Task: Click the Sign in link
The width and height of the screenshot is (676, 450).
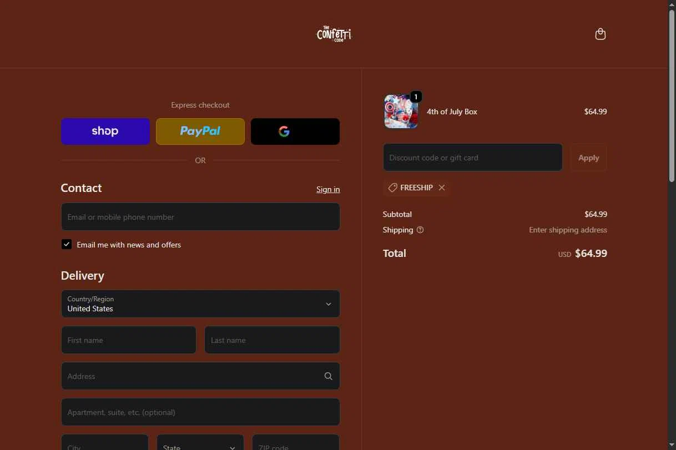Action: (328, 189)
